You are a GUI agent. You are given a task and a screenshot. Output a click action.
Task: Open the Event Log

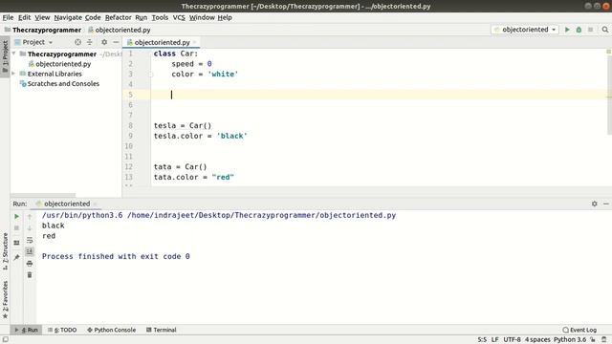click(579, 330)
